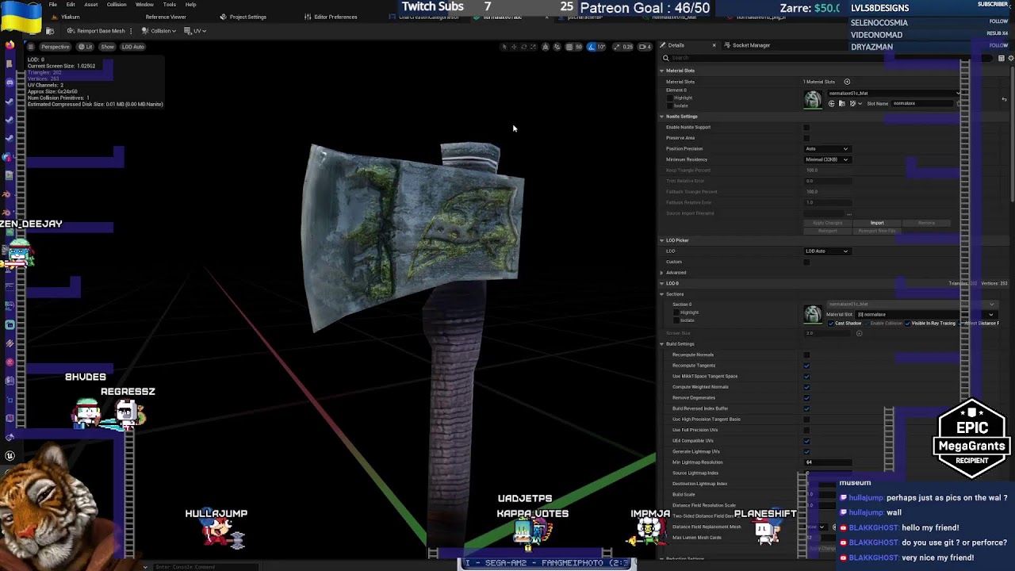The height and width of the screenshot is (571, 1015).
Task: Toggle Use High Precision Tangent Basis checkbox
Action: [806, 419]
